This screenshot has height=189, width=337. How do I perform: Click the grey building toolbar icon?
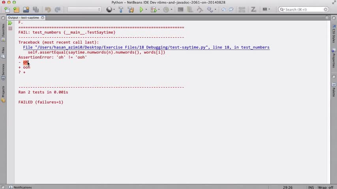(190, 9)
